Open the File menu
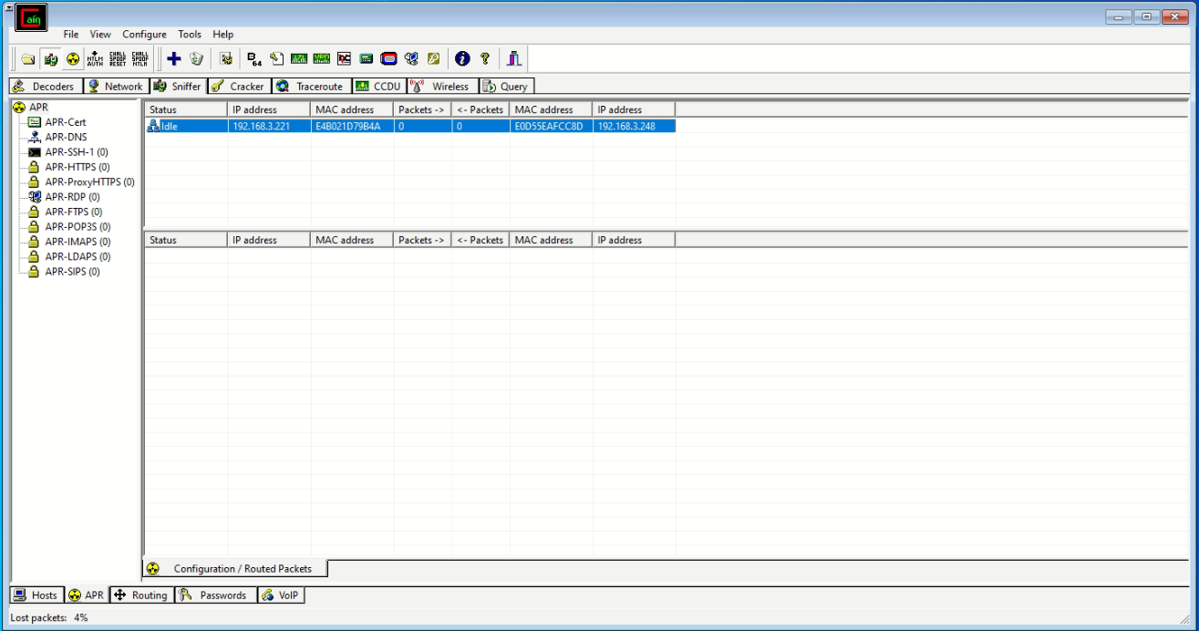1199x631 pixels. (x=71, y=35)
